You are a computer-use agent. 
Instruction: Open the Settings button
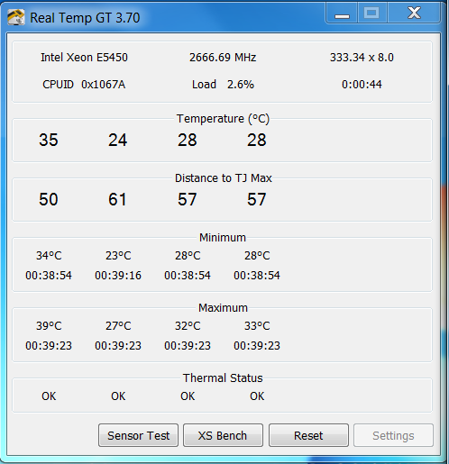coord(393,435)
